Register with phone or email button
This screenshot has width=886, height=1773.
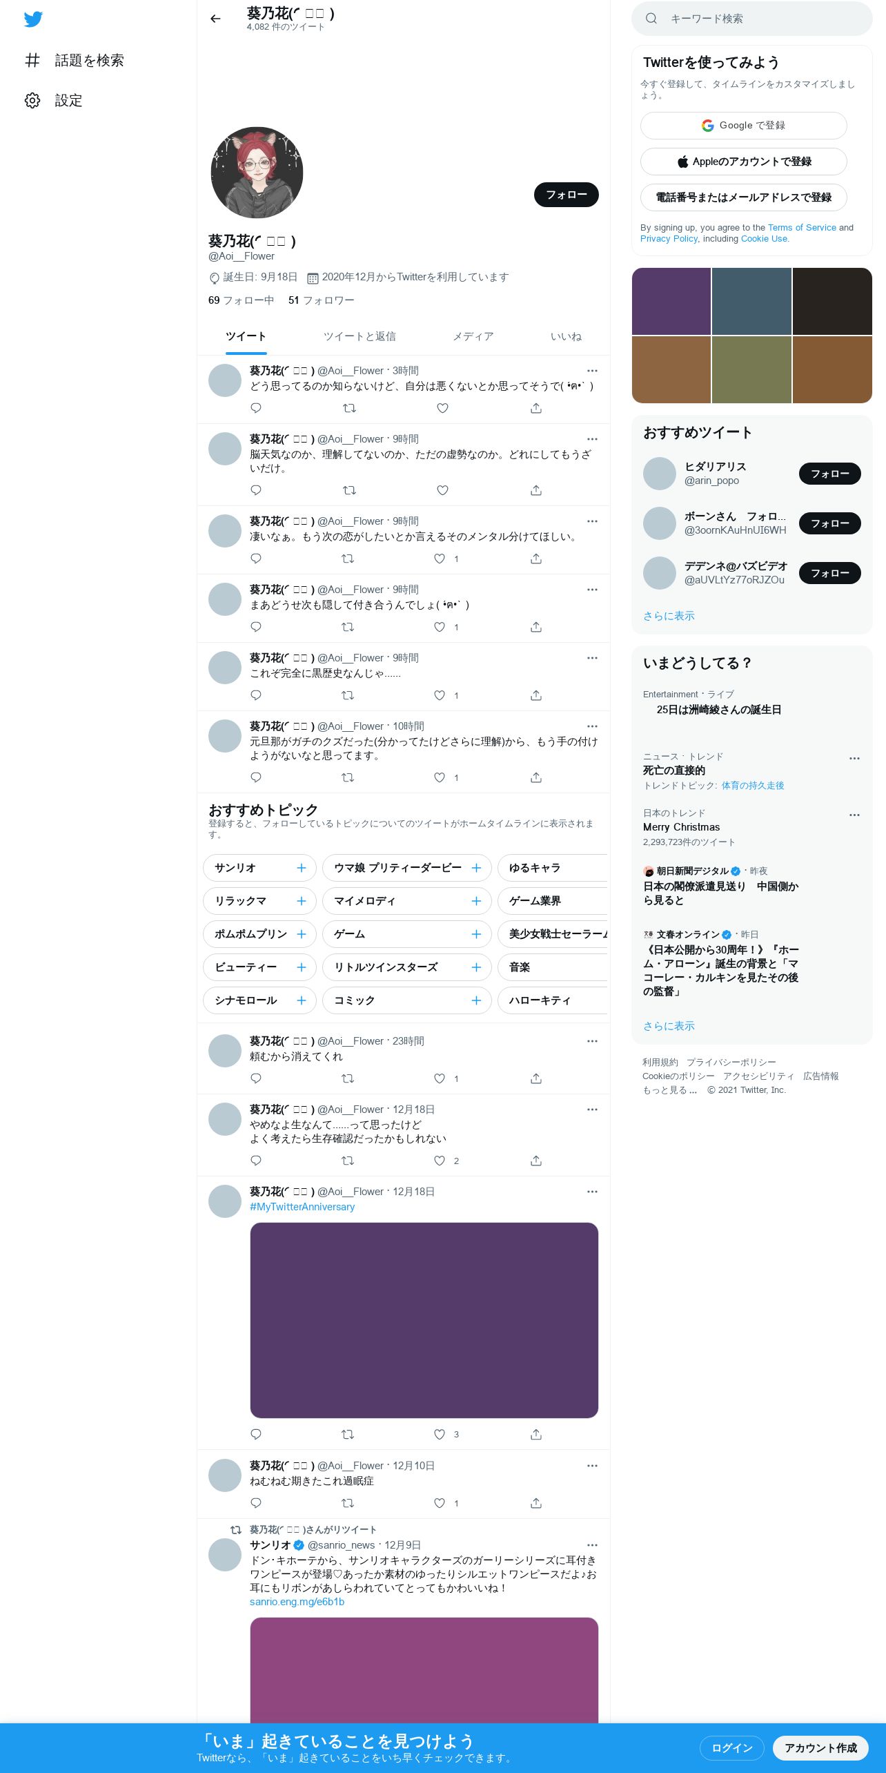tap(744, 197)
